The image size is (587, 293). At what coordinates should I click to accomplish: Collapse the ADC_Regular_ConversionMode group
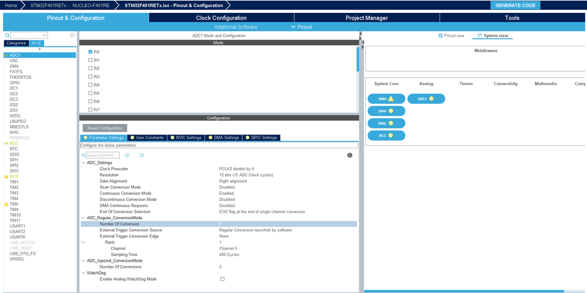pyautogui.click(x=83, y=218)
